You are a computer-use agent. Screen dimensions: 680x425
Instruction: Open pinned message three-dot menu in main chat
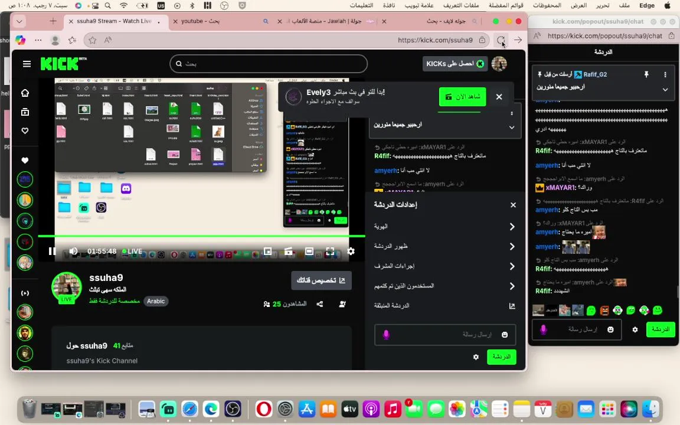click(x=512, y=113)
